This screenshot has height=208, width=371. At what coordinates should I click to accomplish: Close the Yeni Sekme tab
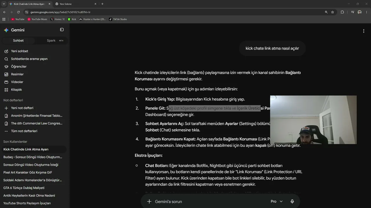pos(95,4)
